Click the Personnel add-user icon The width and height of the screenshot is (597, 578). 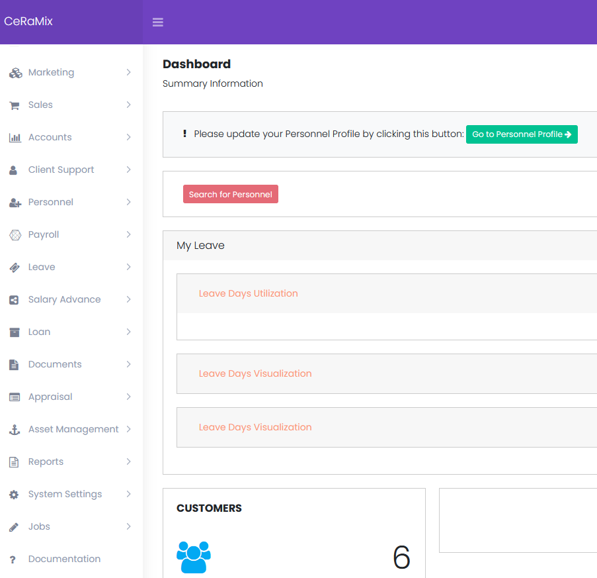point(15,203)
